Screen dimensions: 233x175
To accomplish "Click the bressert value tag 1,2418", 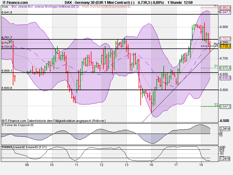I will click(225, 159).
